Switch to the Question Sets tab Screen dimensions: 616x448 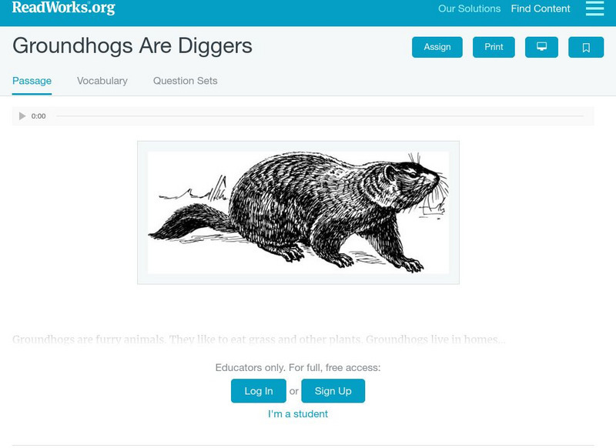[x=185, y=81]
